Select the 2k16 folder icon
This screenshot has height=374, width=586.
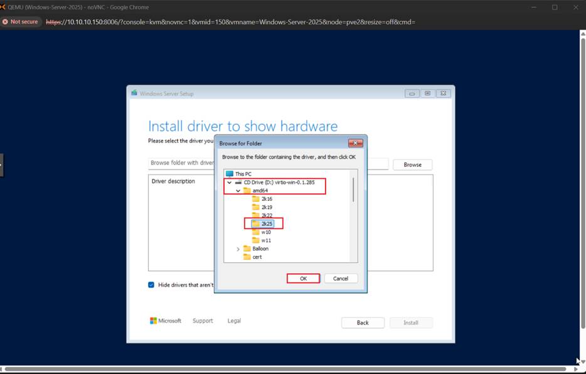click(x=256, y=199)
